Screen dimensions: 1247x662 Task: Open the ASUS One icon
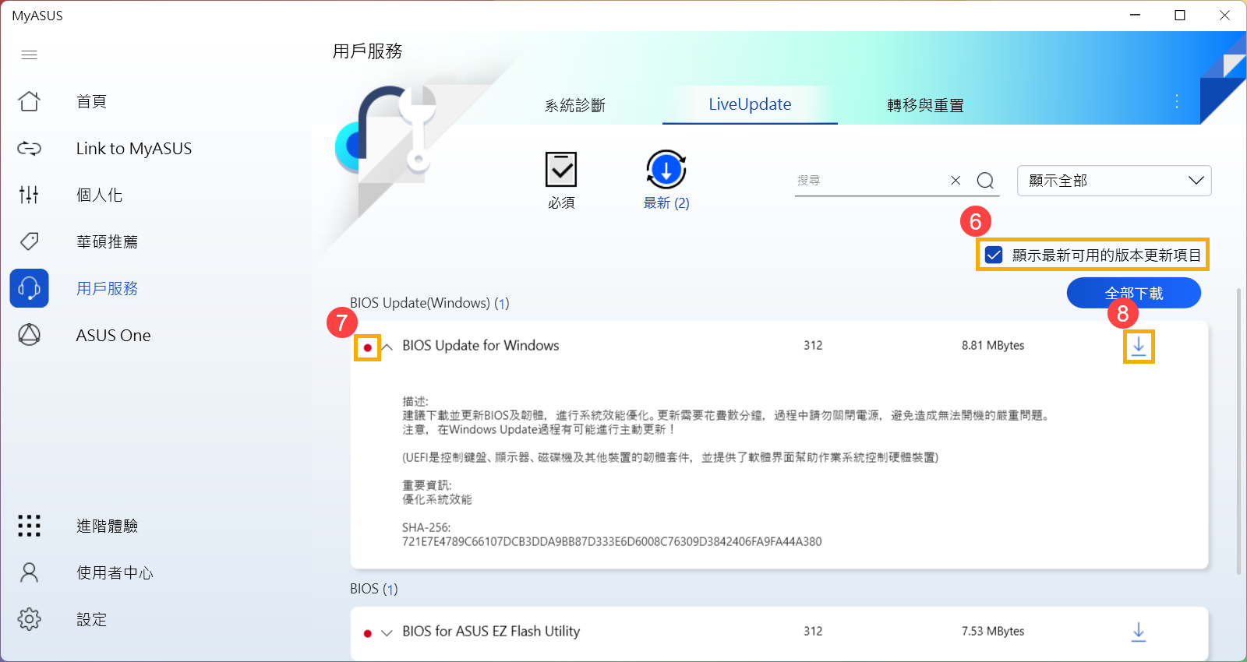pyautogui.click(x=29, y=335)
